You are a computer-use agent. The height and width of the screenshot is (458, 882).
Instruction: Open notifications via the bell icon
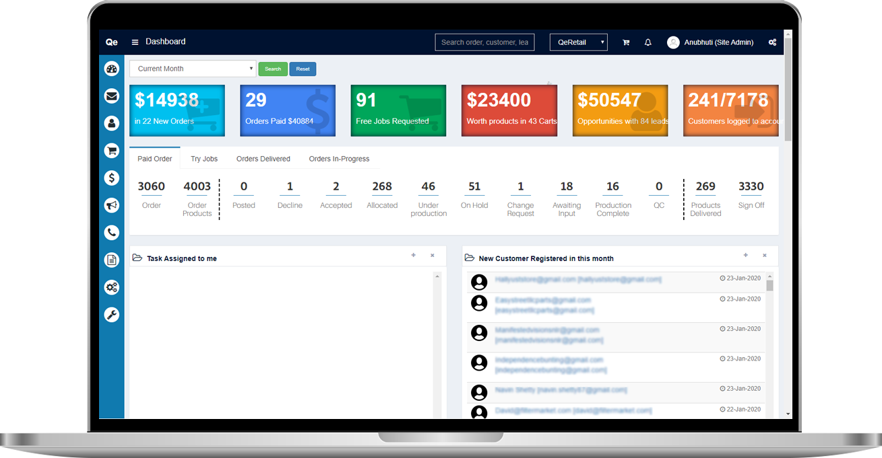coord(648,42)
